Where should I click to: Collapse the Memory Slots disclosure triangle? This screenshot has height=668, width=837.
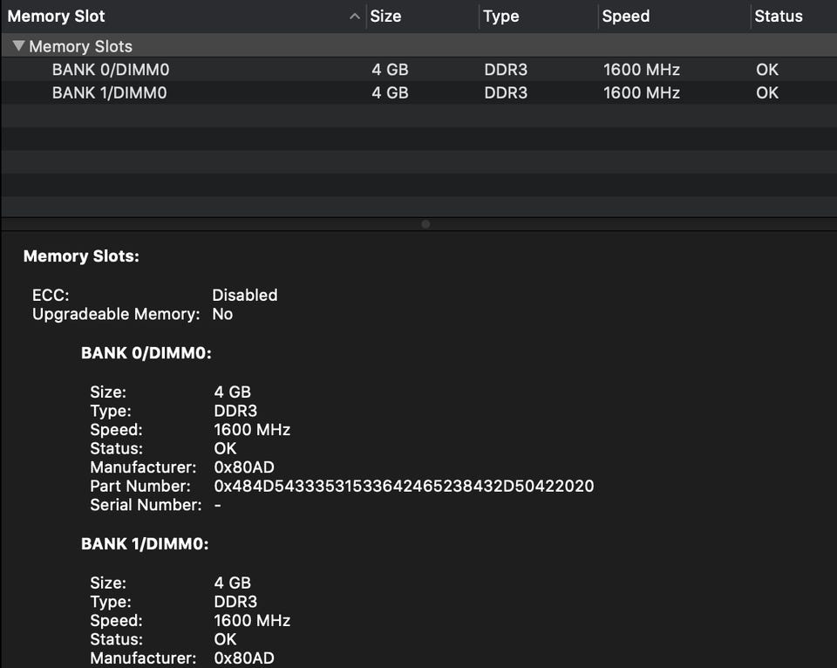click(18, 46)
